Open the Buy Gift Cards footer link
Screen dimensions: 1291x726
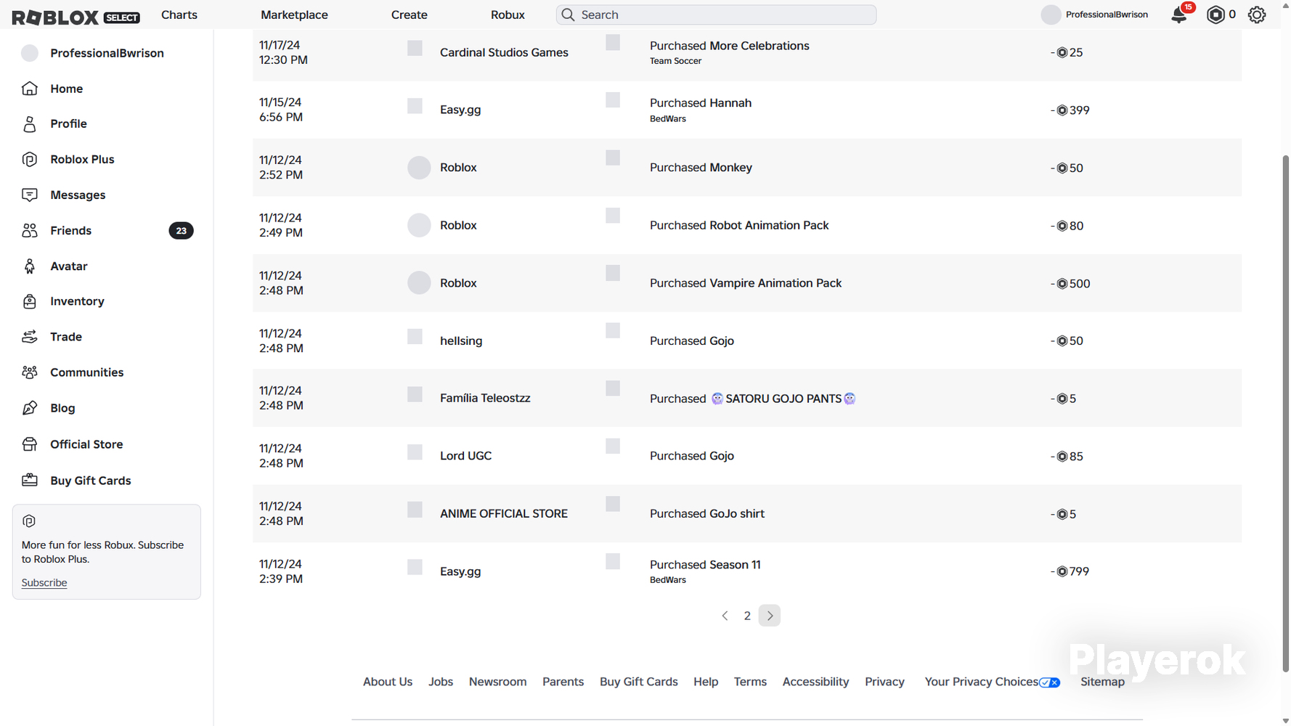coord(639,682)
